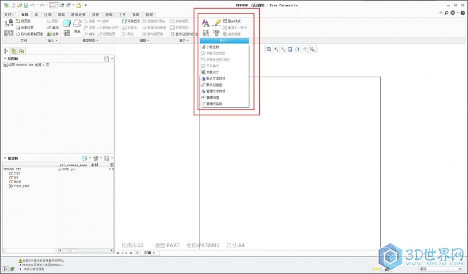Click the Display Style cube icon

297,49
